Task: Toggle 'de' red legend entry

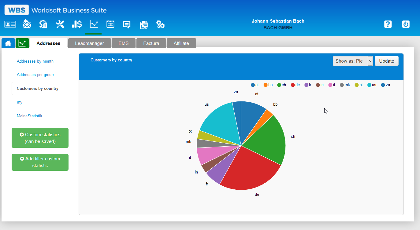Action: (x=295, y=85)
